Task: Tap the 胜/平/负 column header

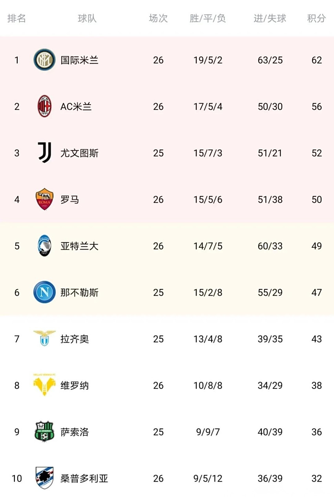Action: point(208,18)
